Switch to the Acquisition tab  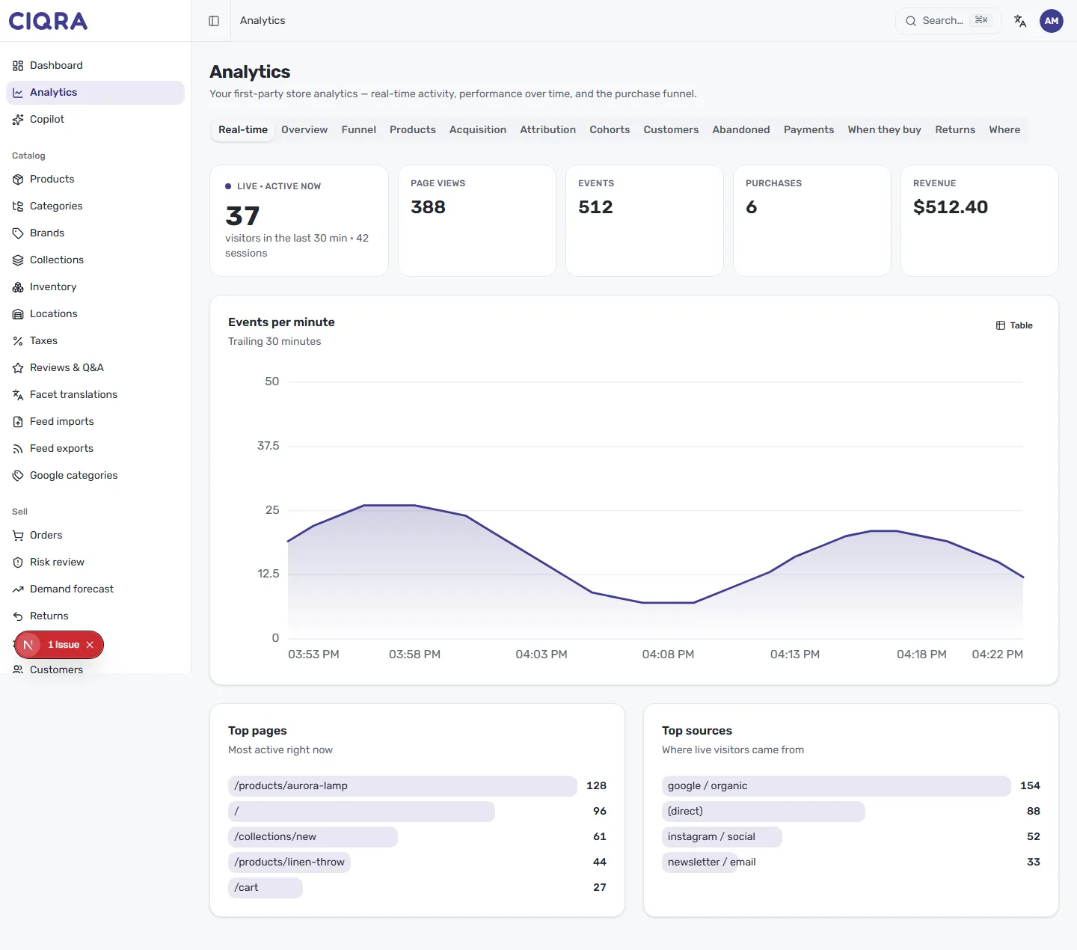(478, 130)
